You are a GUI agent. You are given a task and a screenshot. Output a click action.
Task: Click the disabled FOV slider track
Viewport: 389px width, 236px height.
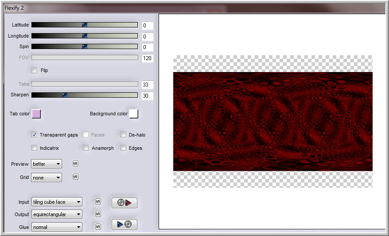(85, 57)
